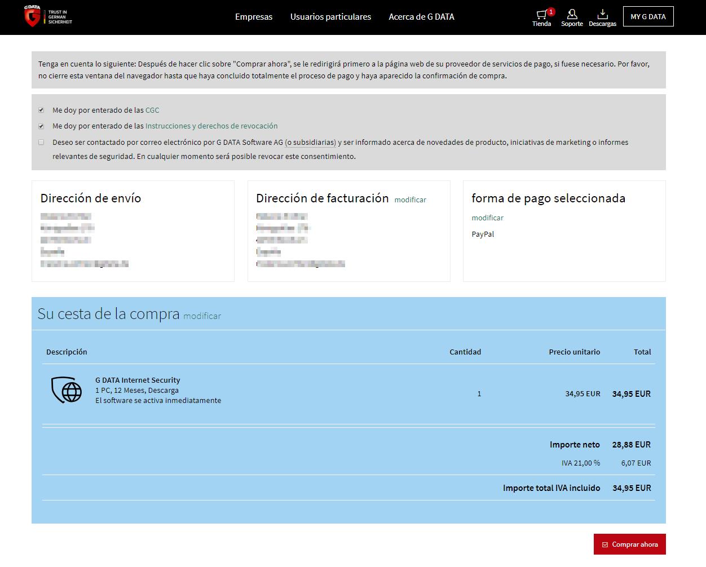Click the cart badge showing 1 item
The height and width of the screenshot is (567, 706).
[x=551, y=11]
